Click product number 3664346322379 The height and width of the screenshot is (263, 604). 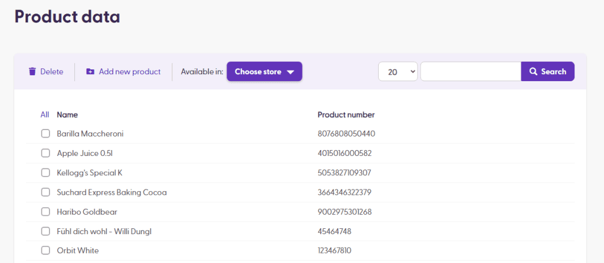[x=344, y=192]
